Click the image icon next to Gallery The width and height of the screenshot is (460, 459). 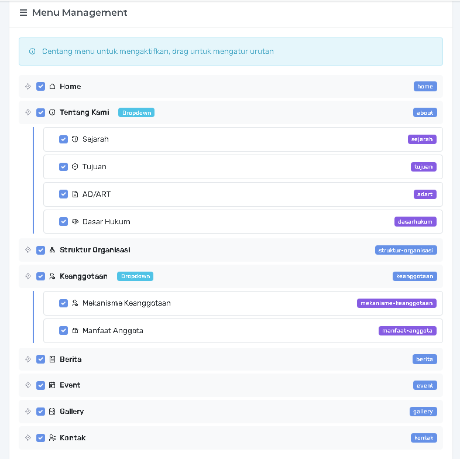[52, 412]
